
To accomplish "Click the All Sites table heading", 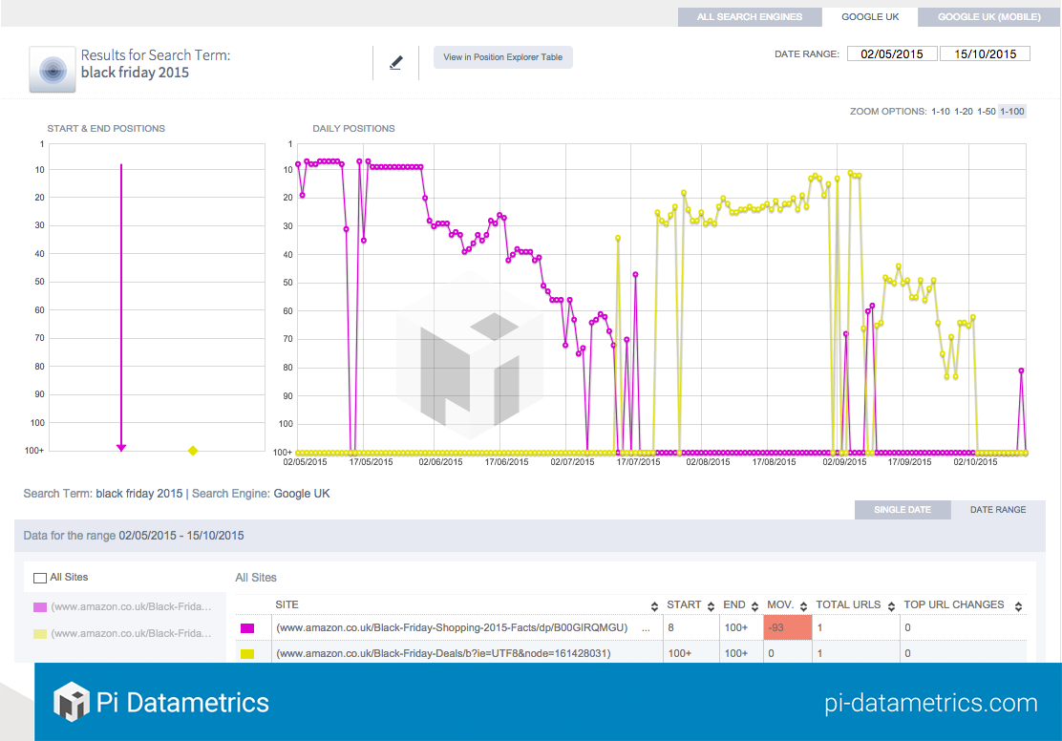I will 256,578.
